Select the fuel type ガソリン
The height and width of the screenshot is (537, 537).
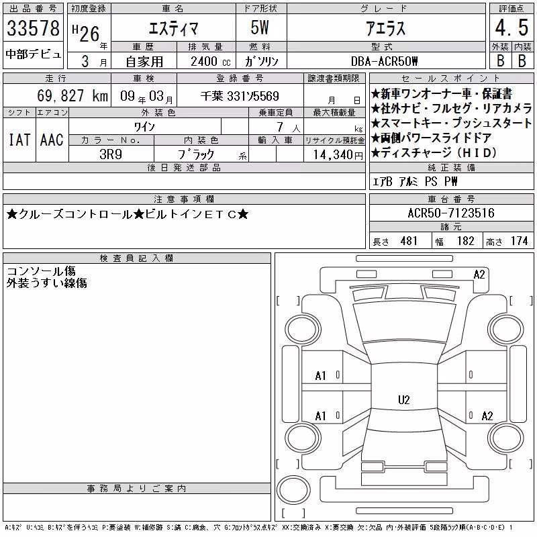[x=261, y=62]
